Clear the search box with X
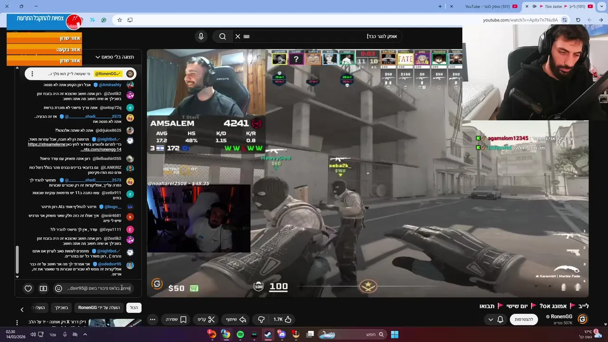This screenshot has width=608, height=342. (238, 37)
